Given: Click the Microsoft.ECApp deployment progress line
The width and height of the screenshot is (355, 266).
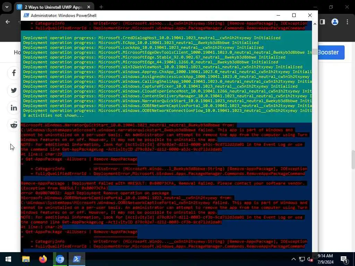Looking at the screenshot, I should click(141, 43).
